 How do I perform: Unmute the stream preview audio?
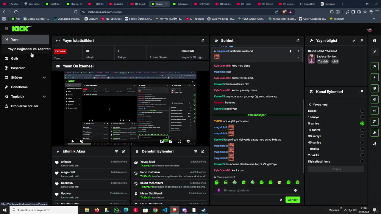point(81,141)
